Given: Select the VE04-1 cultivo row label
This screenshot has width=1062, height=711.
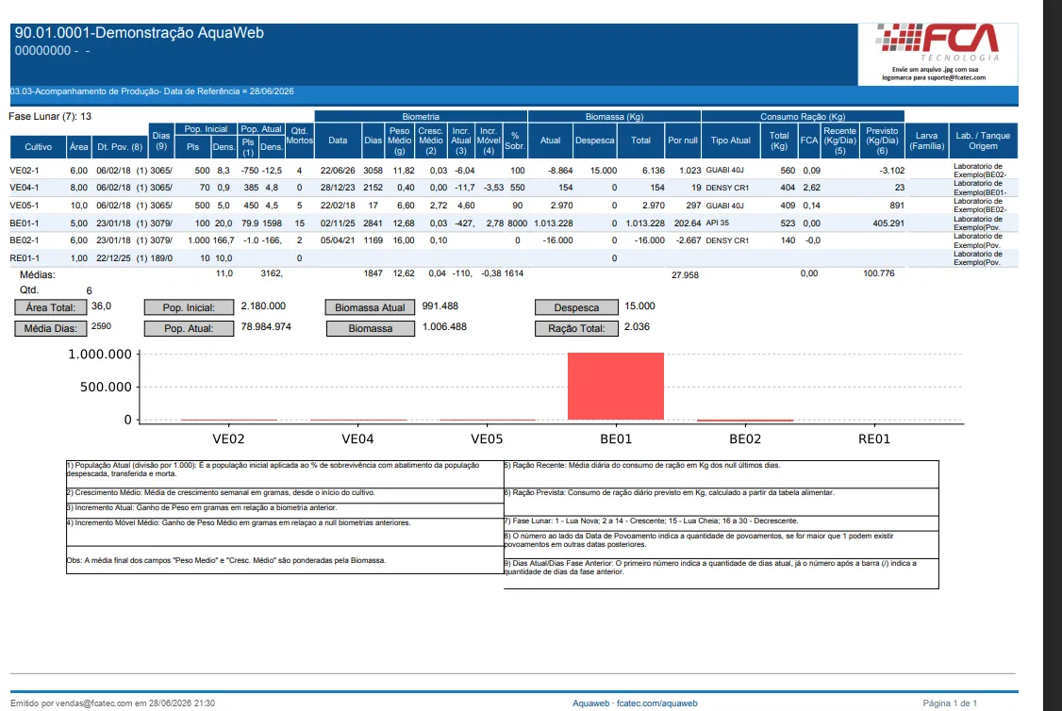Looking at the screenshot, I should coord(25,188).
